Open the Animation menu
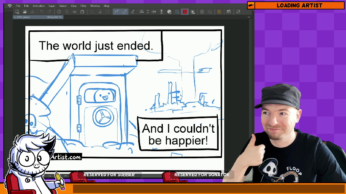This screenshot has height=194, width=346. coord(39,6)
